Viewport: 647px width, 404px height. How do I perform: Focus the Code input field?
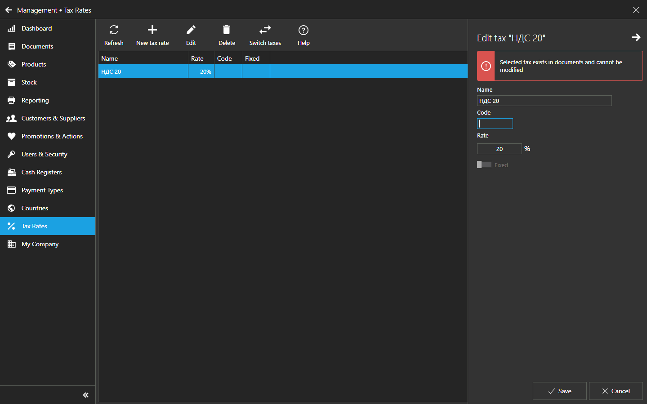(x=495, y=124)
